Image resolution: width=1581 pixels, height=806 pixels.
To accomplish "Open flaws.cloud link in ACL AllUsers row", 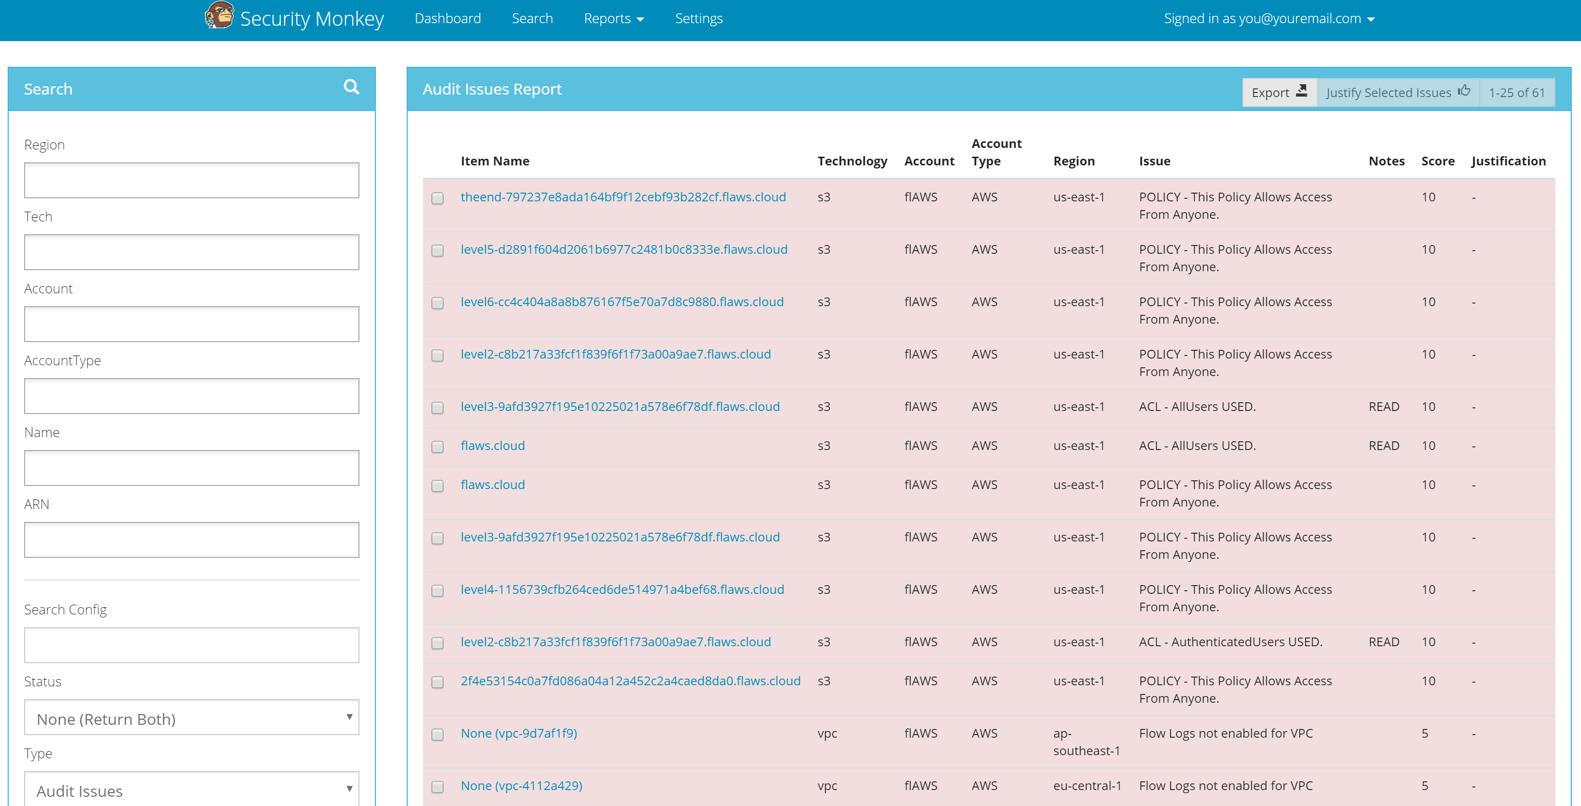I will (x=492, y=445).
